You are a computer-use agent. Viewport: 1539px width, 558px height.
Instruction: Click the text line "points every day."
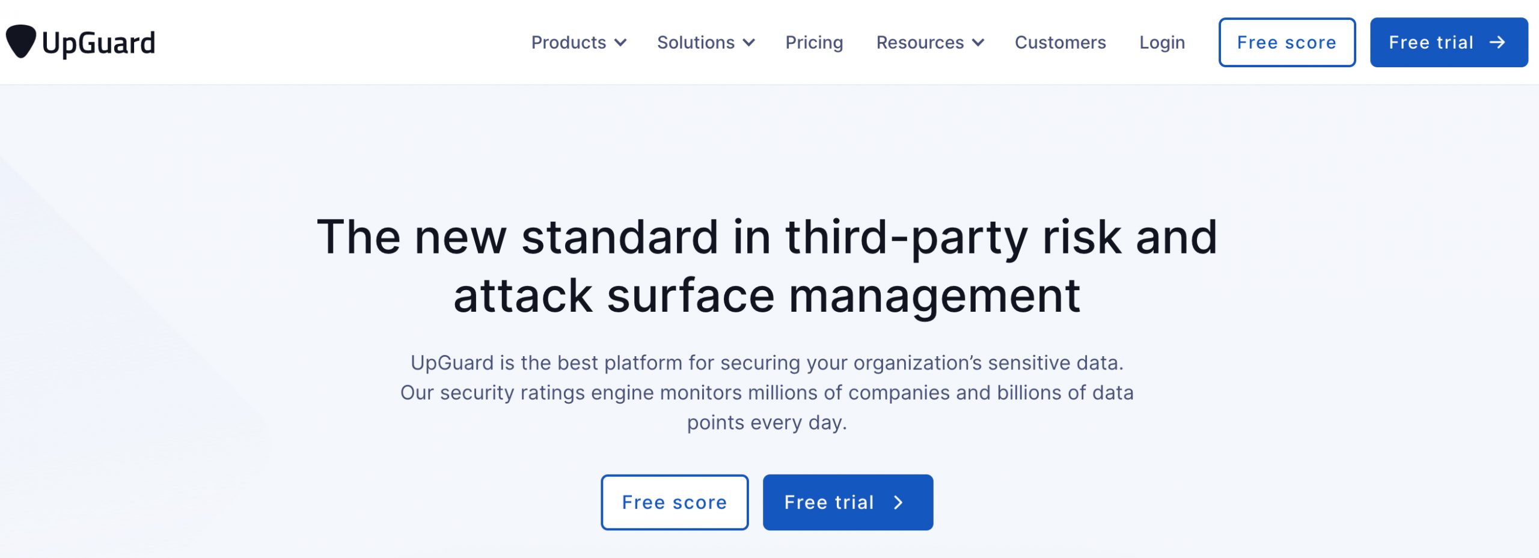[x=767, y=423]
